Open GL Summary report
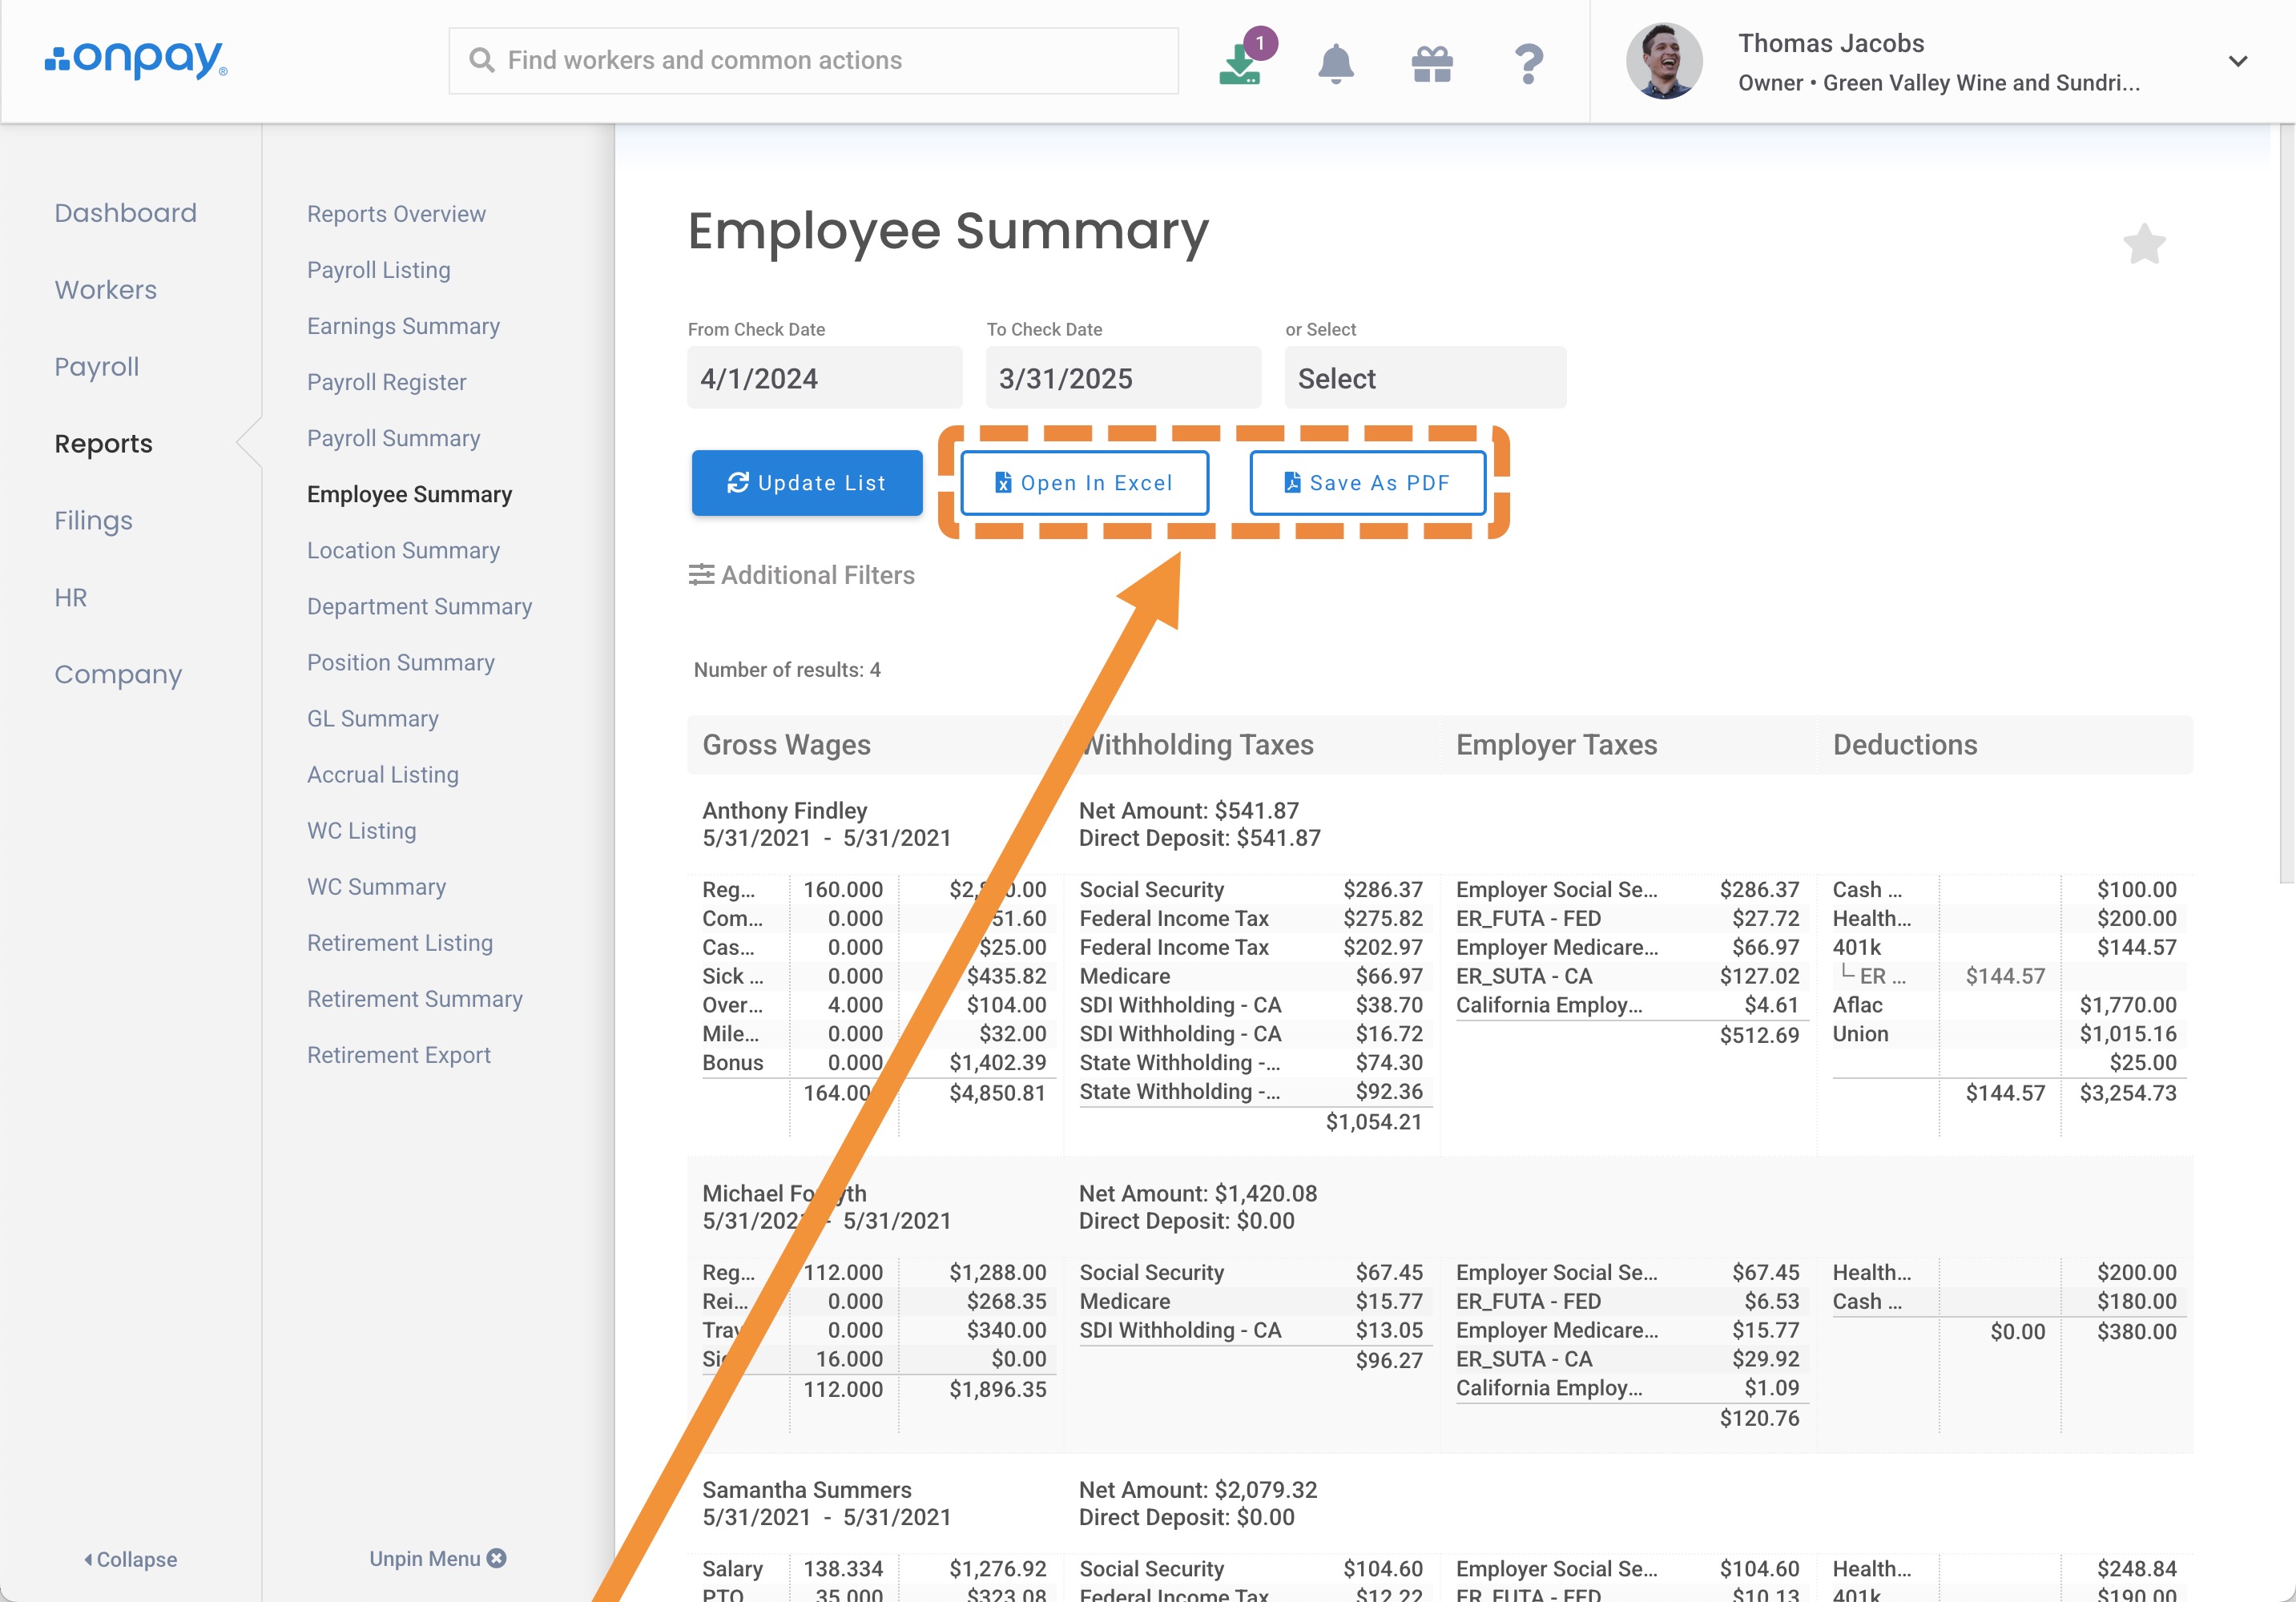Viewport: 2296px width, 1602px height. pyautogui.click(x=372, y=718)
